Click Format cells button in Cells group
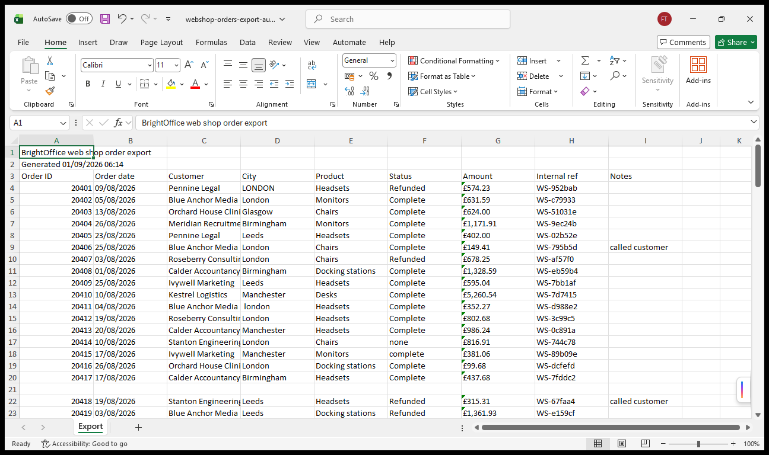This screenshot has height=455, width=769. tap(538, 91)
